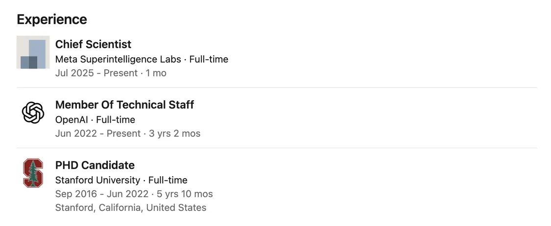
Task: Click the 1 mo duration label
Action: coord(156,73)
